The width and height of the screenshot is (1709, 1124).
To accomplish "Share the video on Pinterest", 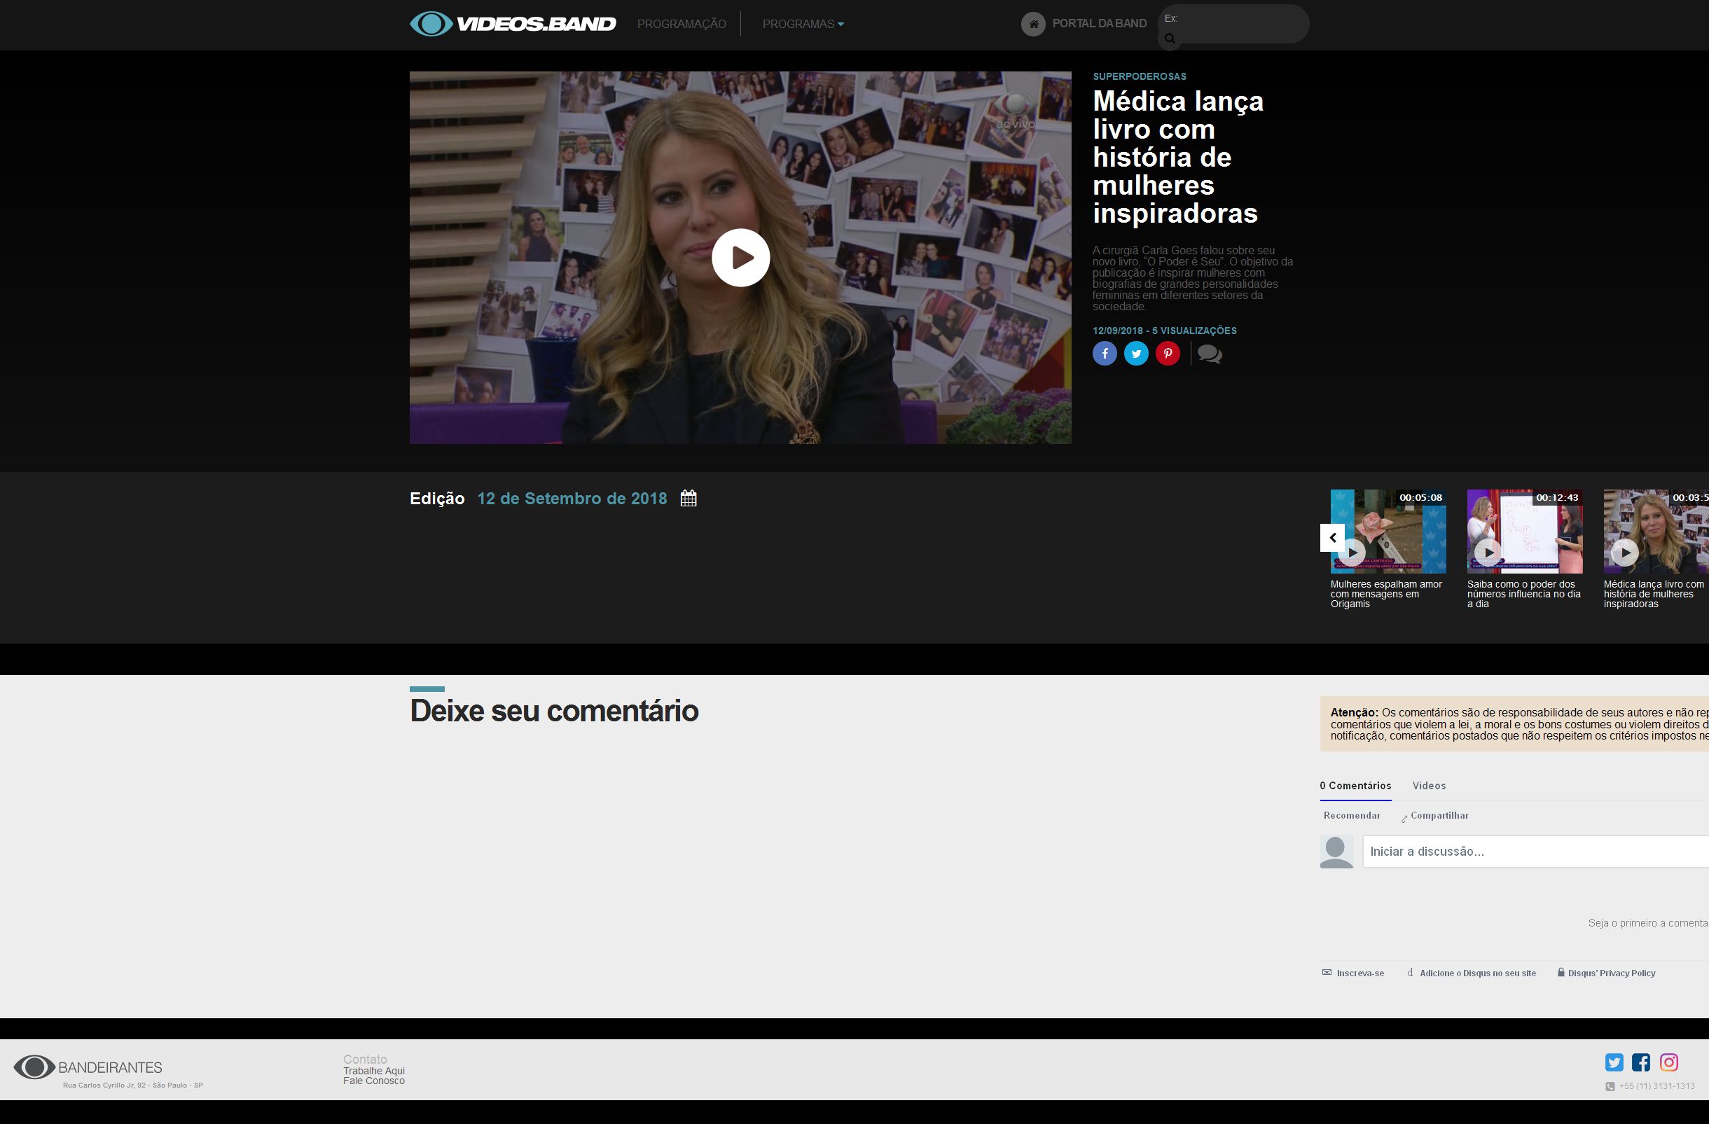I will tap(1168, 353).
